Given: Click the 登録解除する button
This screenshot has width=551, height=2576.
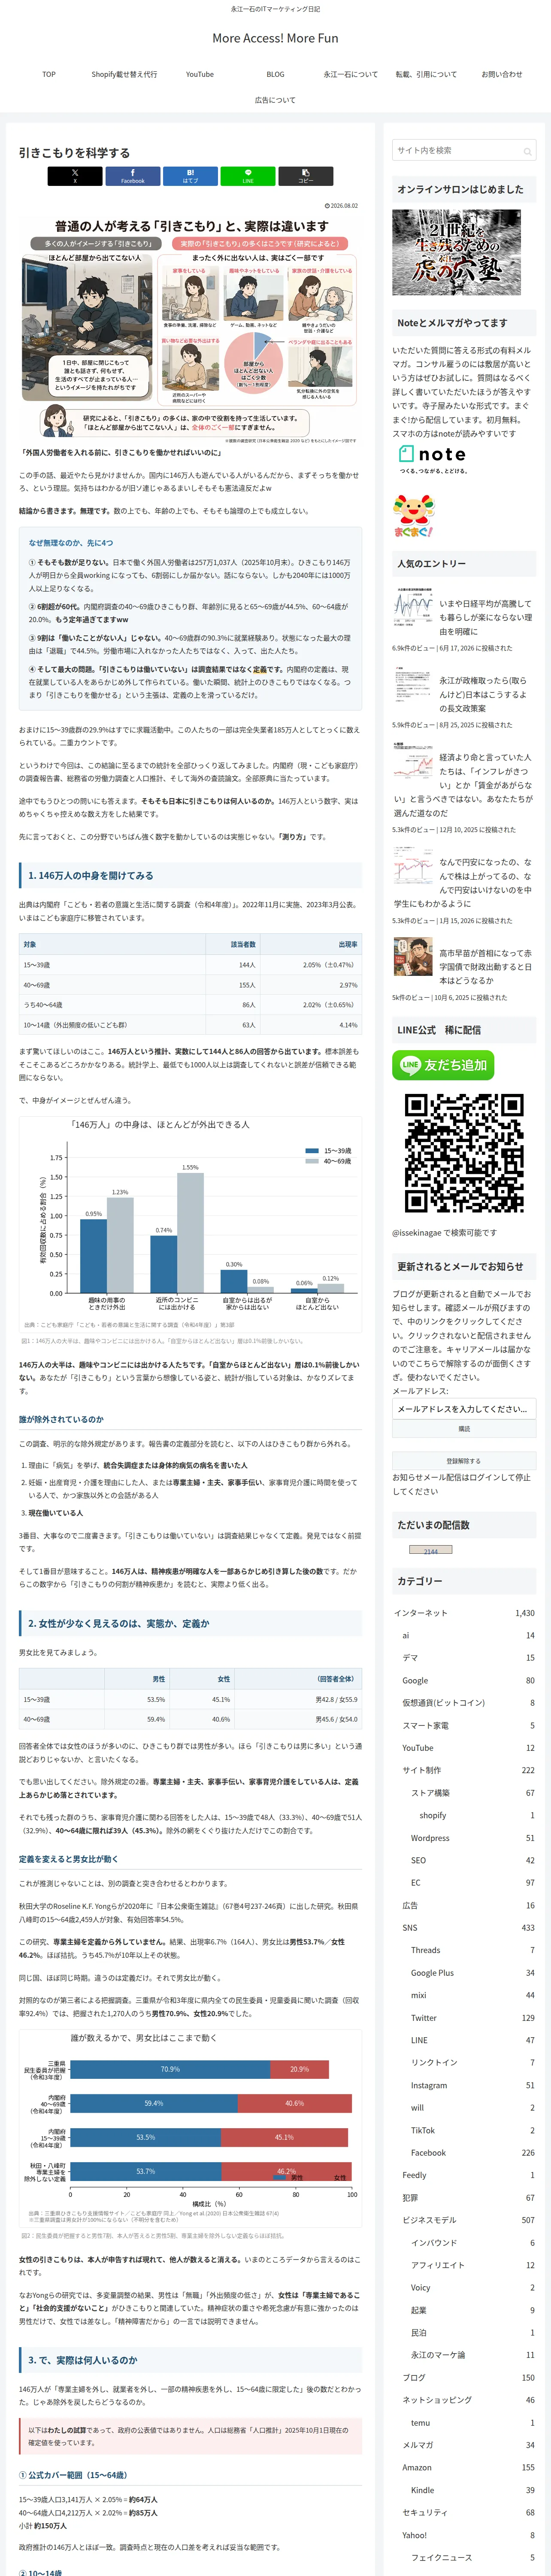Looking at the screenshot, I should click(464, 1460).
